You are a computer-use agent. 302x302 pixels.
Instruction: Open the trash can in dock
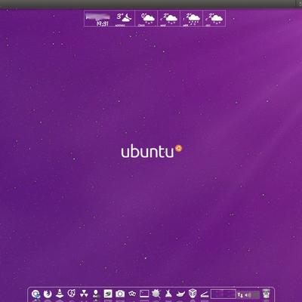266,294
